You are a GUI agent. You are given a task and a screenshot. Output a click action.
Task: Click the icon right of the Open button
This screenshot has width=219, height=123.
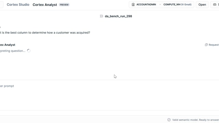tap(215, 4)
